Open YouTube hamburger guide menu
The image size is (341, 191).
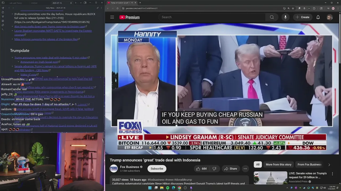(112, 17)
